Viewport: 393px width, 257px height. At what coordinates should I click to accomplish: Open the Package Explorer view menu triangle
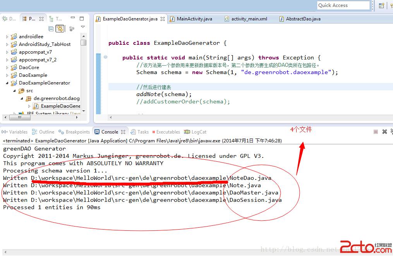[x=83, y=27]
